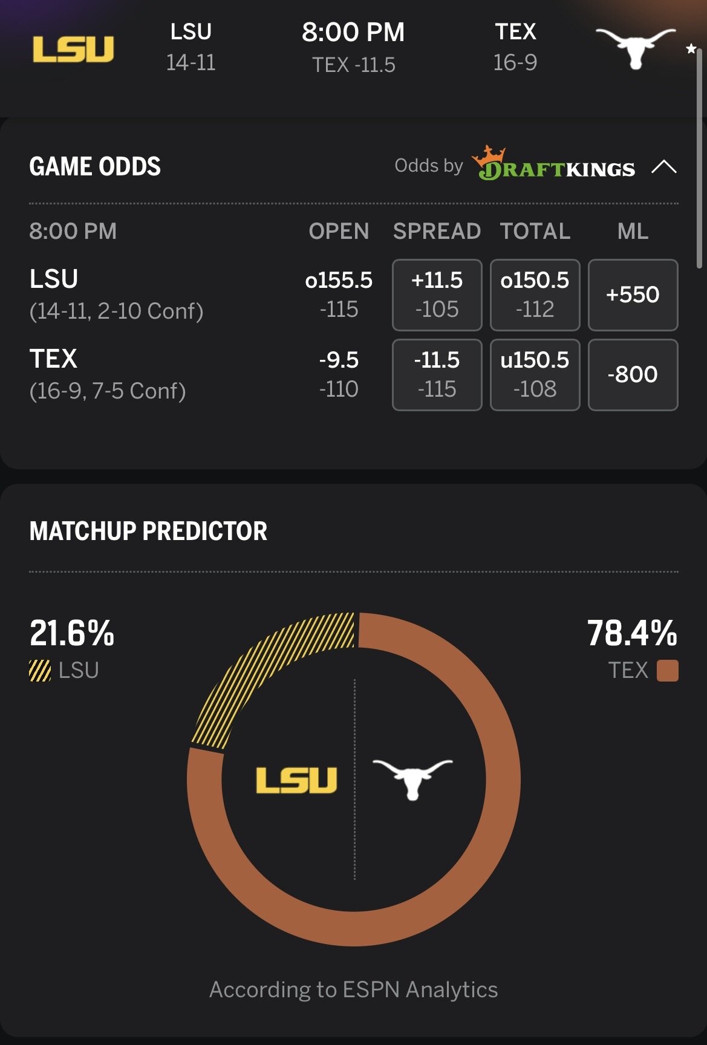The width and height of the screenshot is (707, 1045).
Task: Select LSU +11.5 spread bet
Action: coord(437,295)
